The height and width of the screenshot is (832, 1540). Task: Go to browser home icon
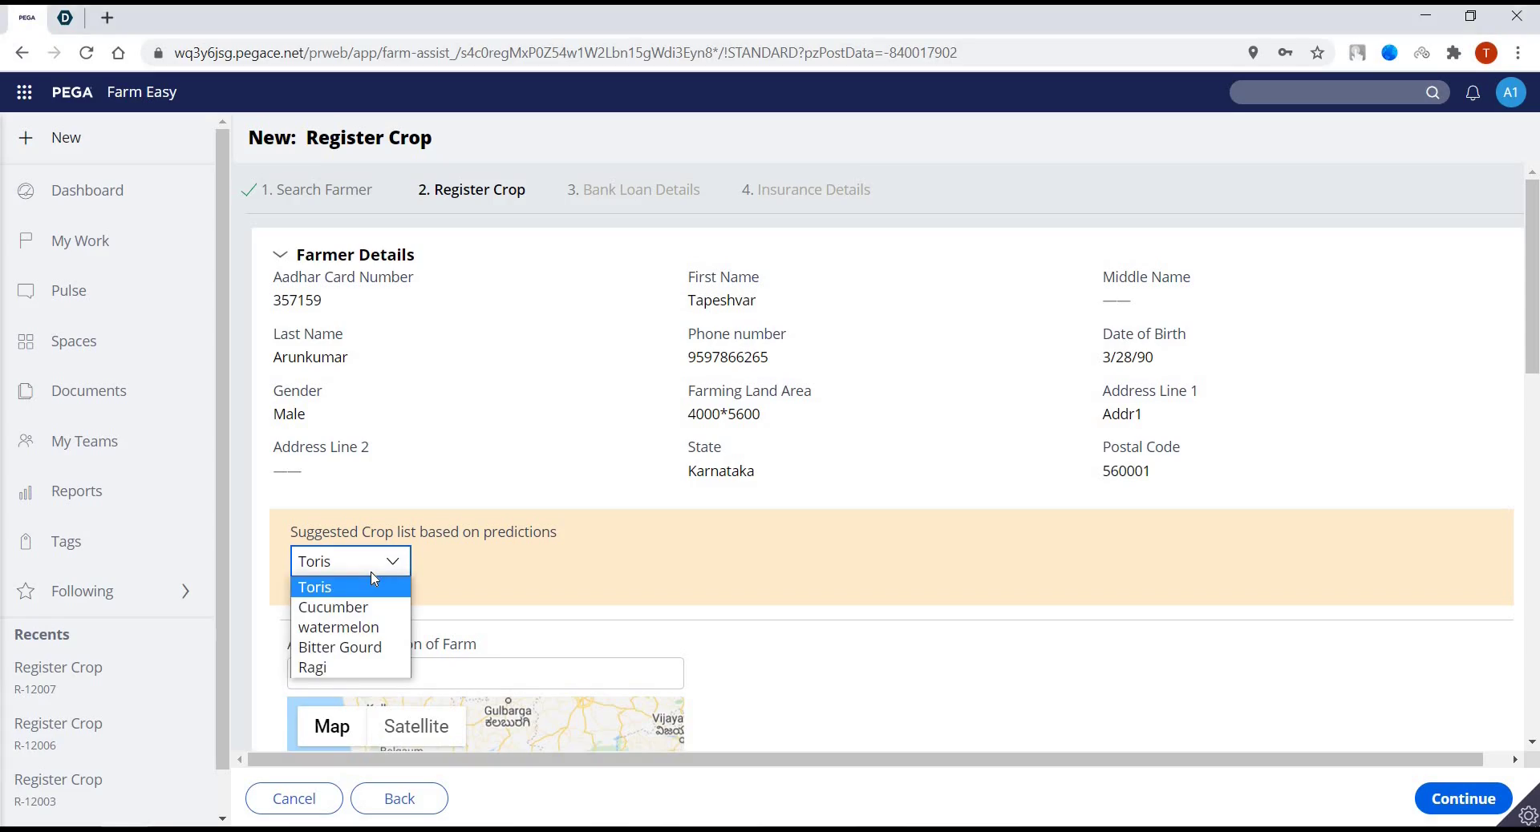point(119,53)
